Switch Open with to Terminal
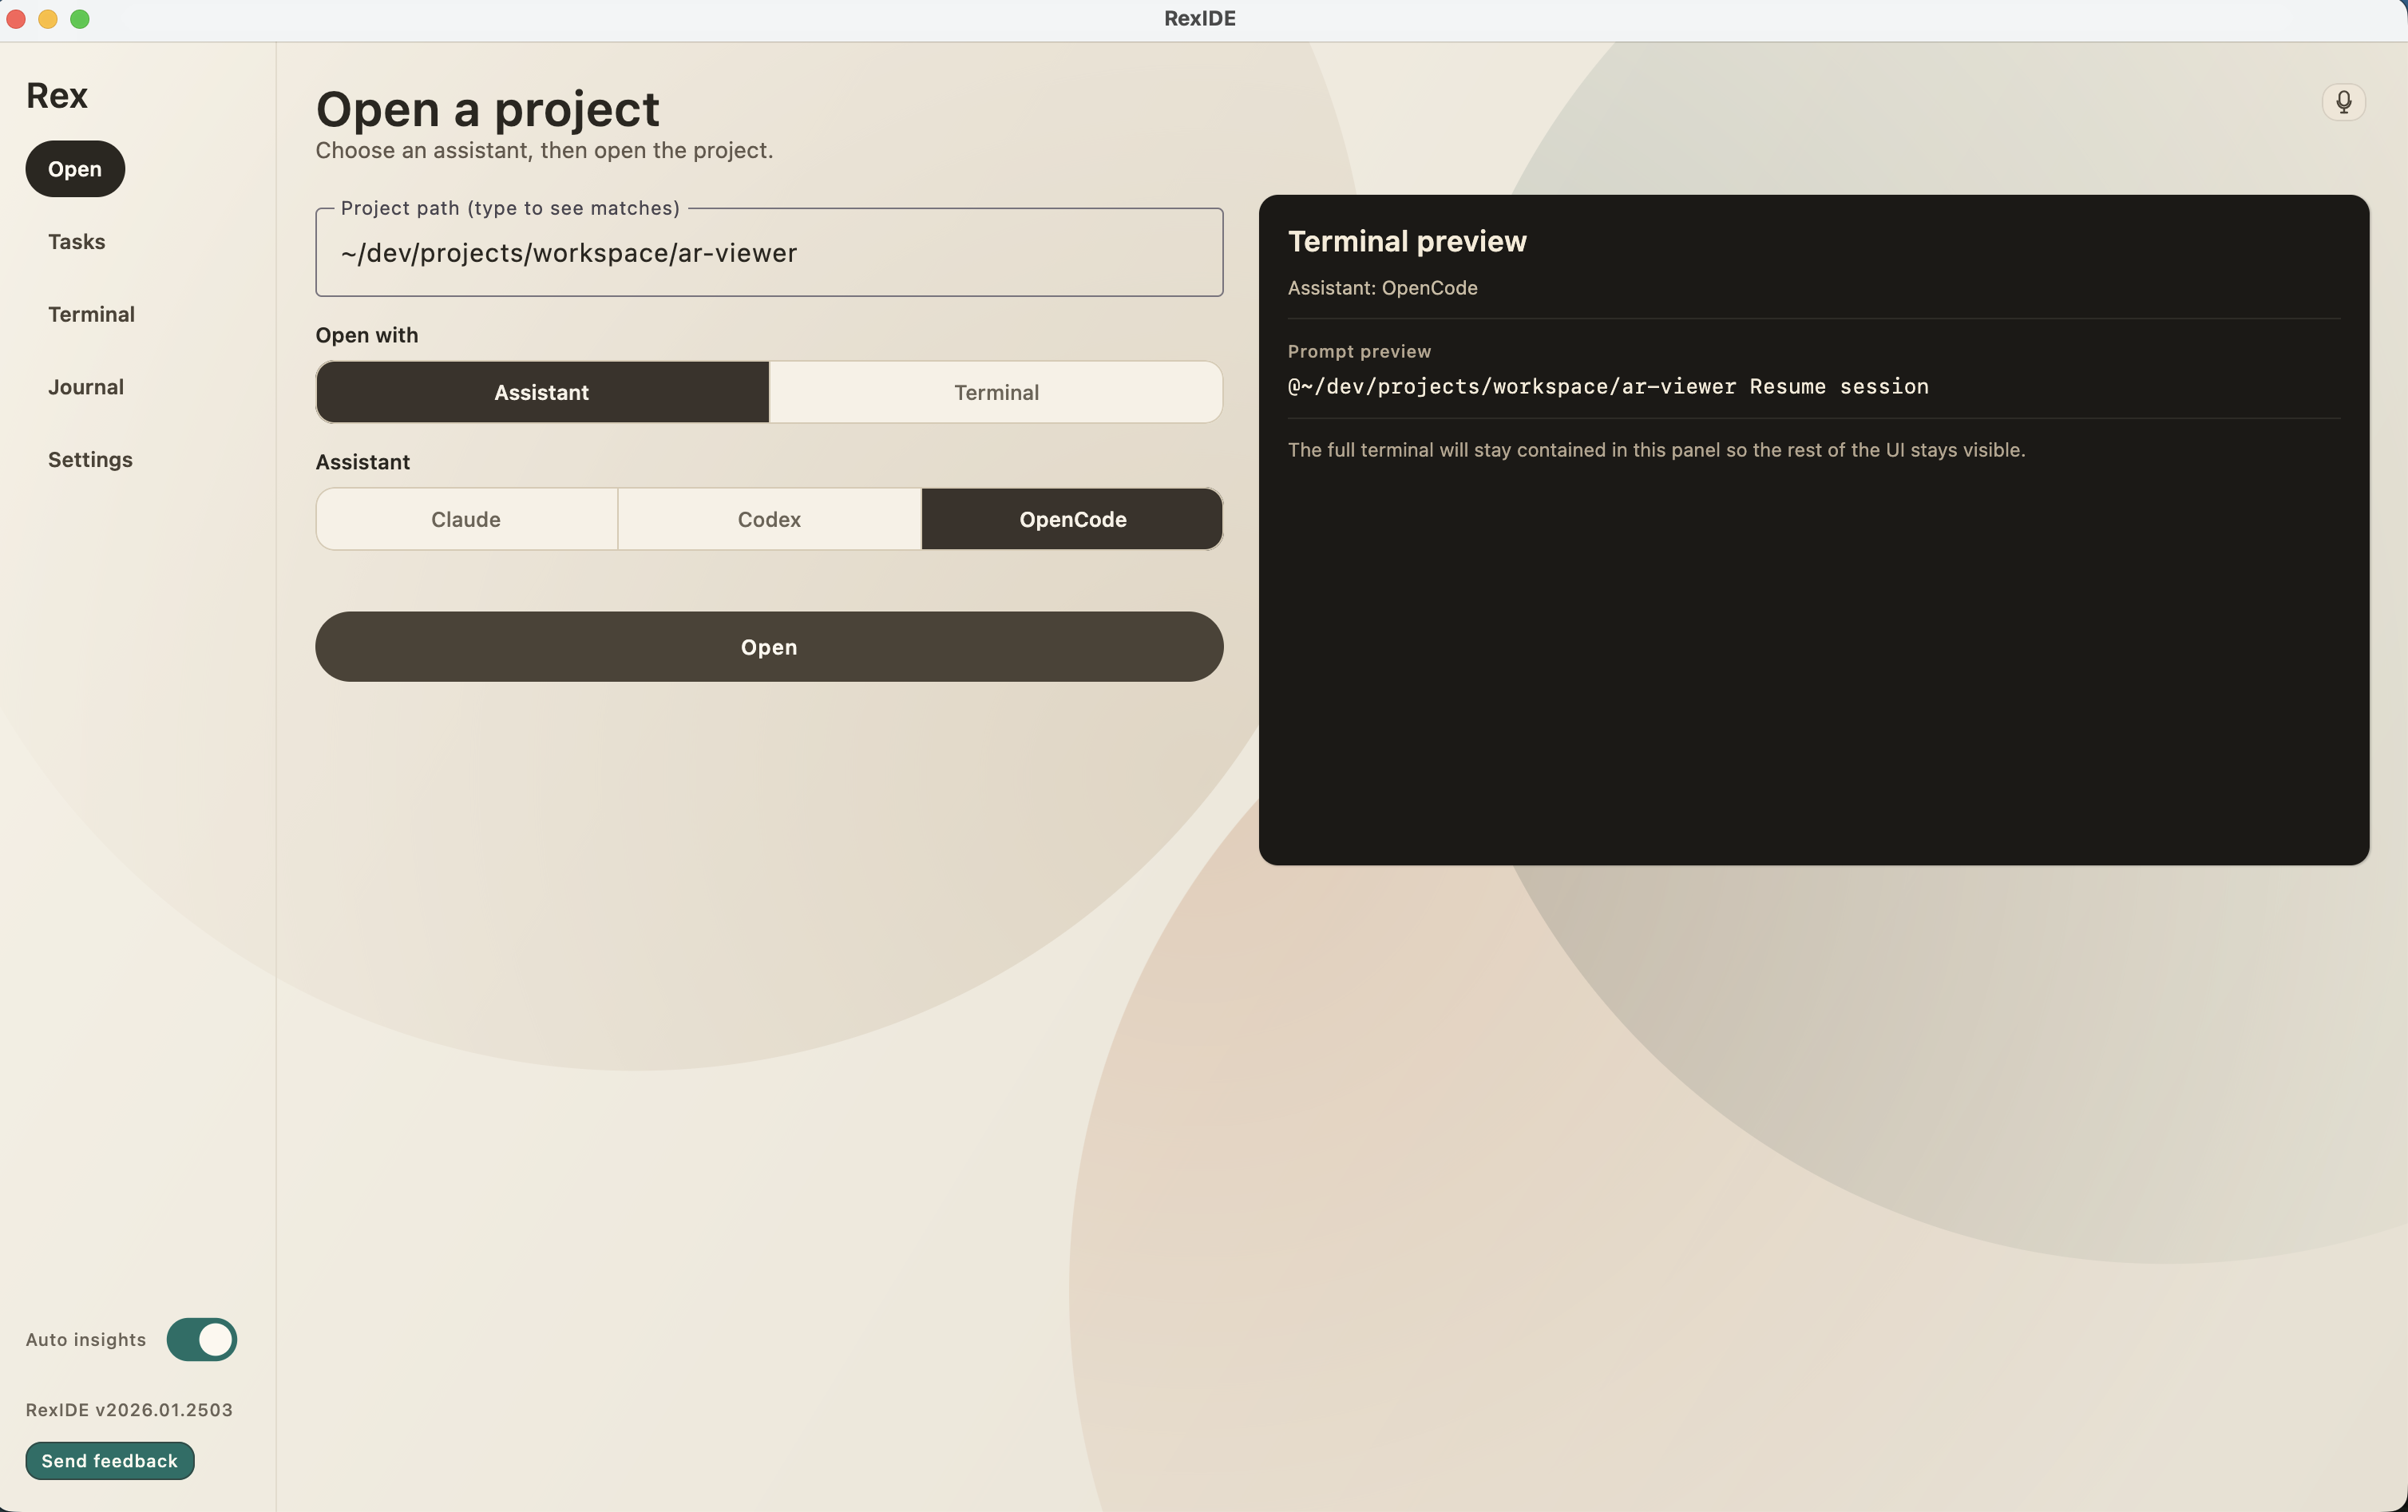 click(x=996, y=392)
